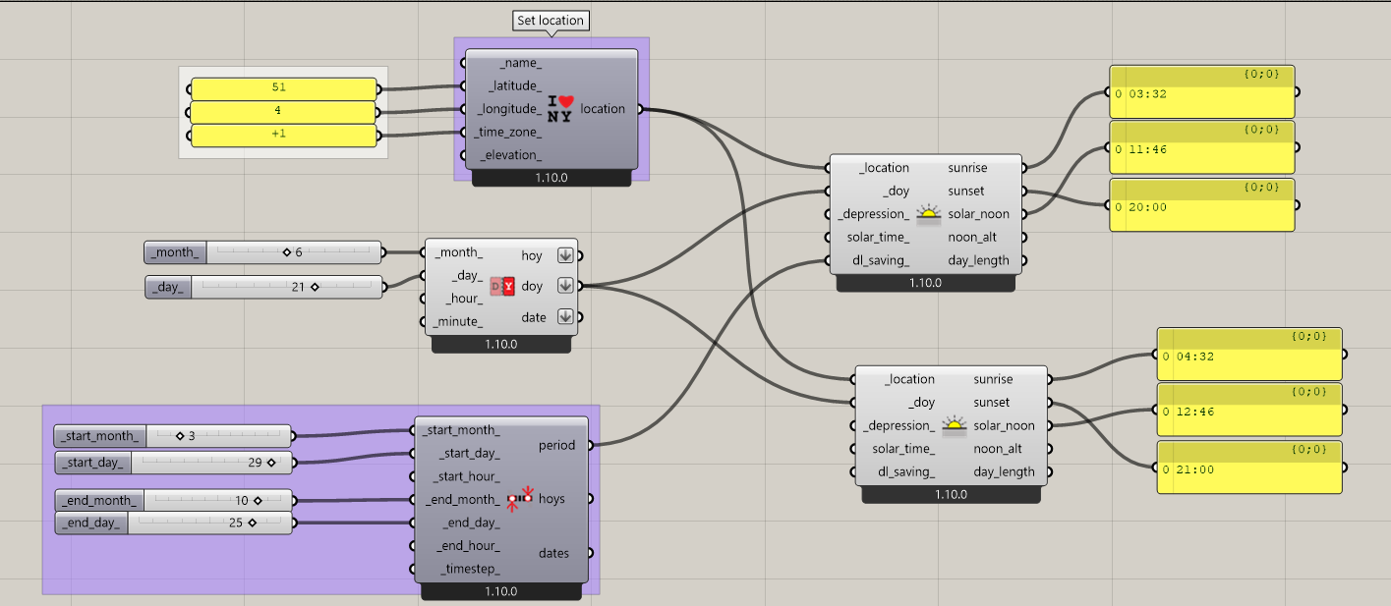Click the down arrow next to hoy output
Viewport: 1391px width, 606px height.
(x=565, y=255)
